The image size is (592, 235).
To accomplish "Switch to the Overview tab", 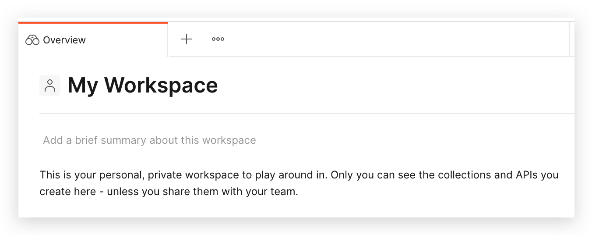I will [x=64, y=40].
